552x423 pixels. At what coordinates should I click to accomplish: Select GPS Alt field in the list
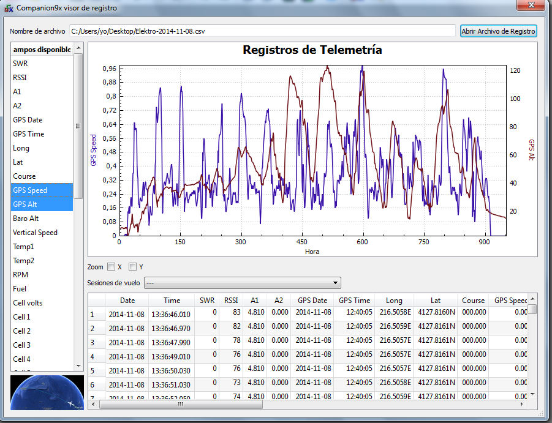coord(42,204)
